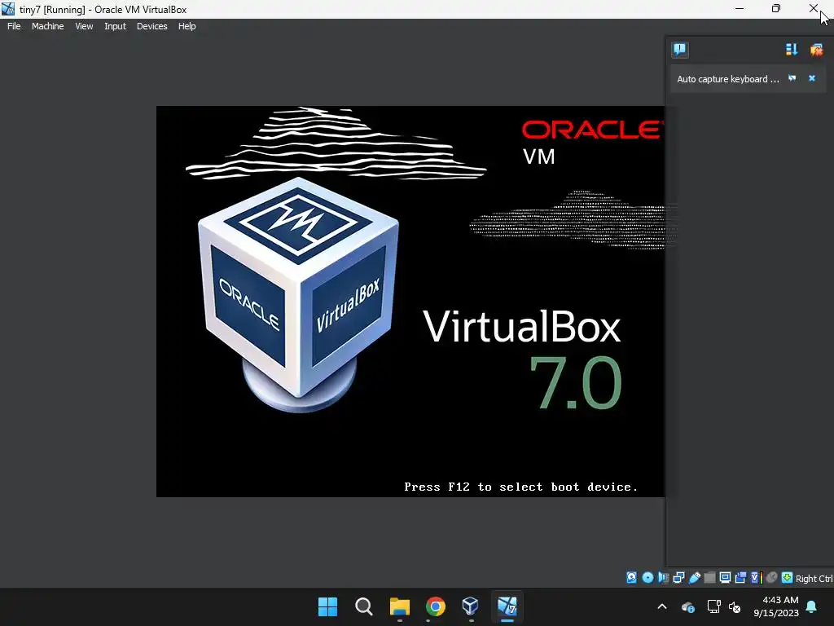
Task: Click the notification sort order icon
Action: click(792, 50)
